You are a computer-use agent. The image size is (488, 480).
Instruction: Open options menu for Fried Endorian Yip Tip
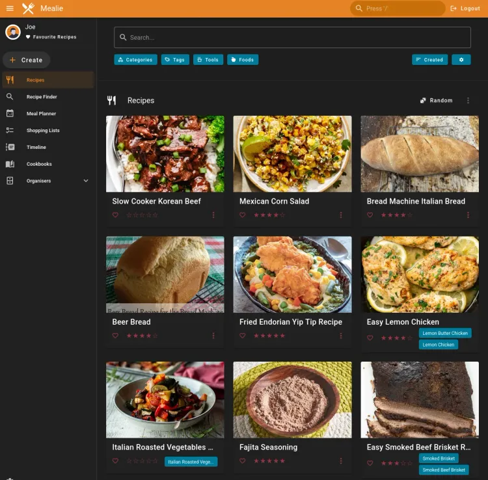[341, 336]
